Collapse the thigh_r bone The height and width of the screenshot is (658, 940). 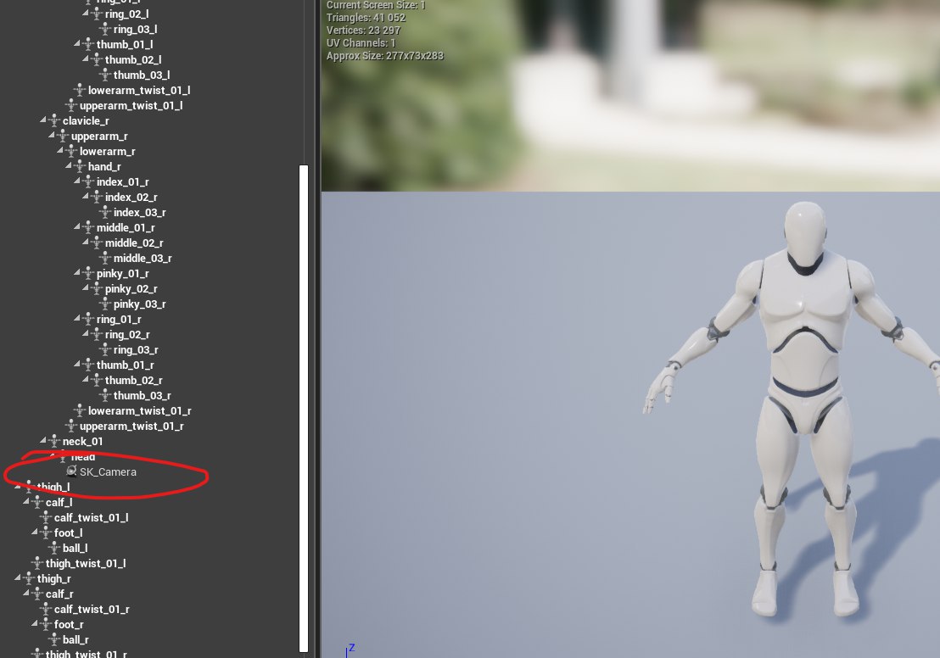click(x=18, y=577)
